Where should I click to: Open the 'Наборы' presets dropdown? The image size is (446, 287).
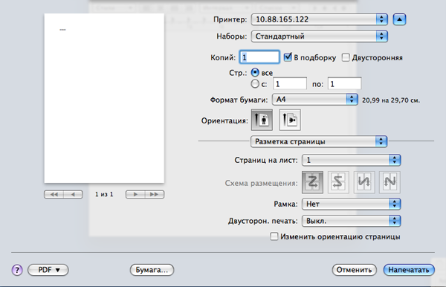coord(320,36)
